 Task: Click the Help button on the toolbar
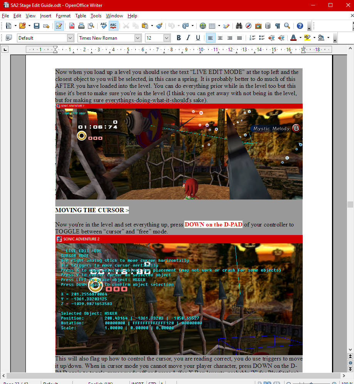coord(300,25)
